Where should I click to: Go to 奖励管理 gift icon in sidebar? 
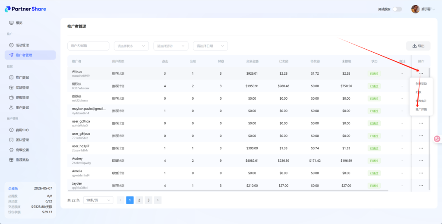pyautogui.click(x=11, y=88)
